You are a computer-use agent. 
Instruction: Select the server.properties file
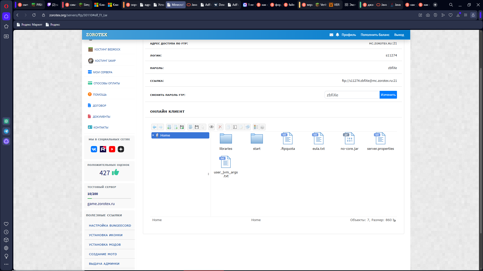[x=381, y=142]
